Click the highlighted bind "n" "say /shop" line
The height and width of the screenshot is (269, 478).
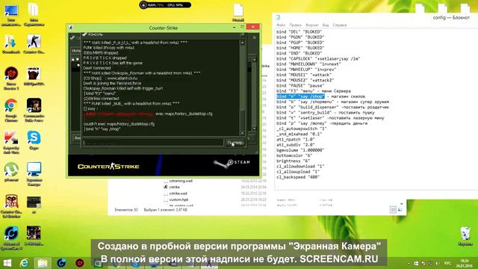300,96
